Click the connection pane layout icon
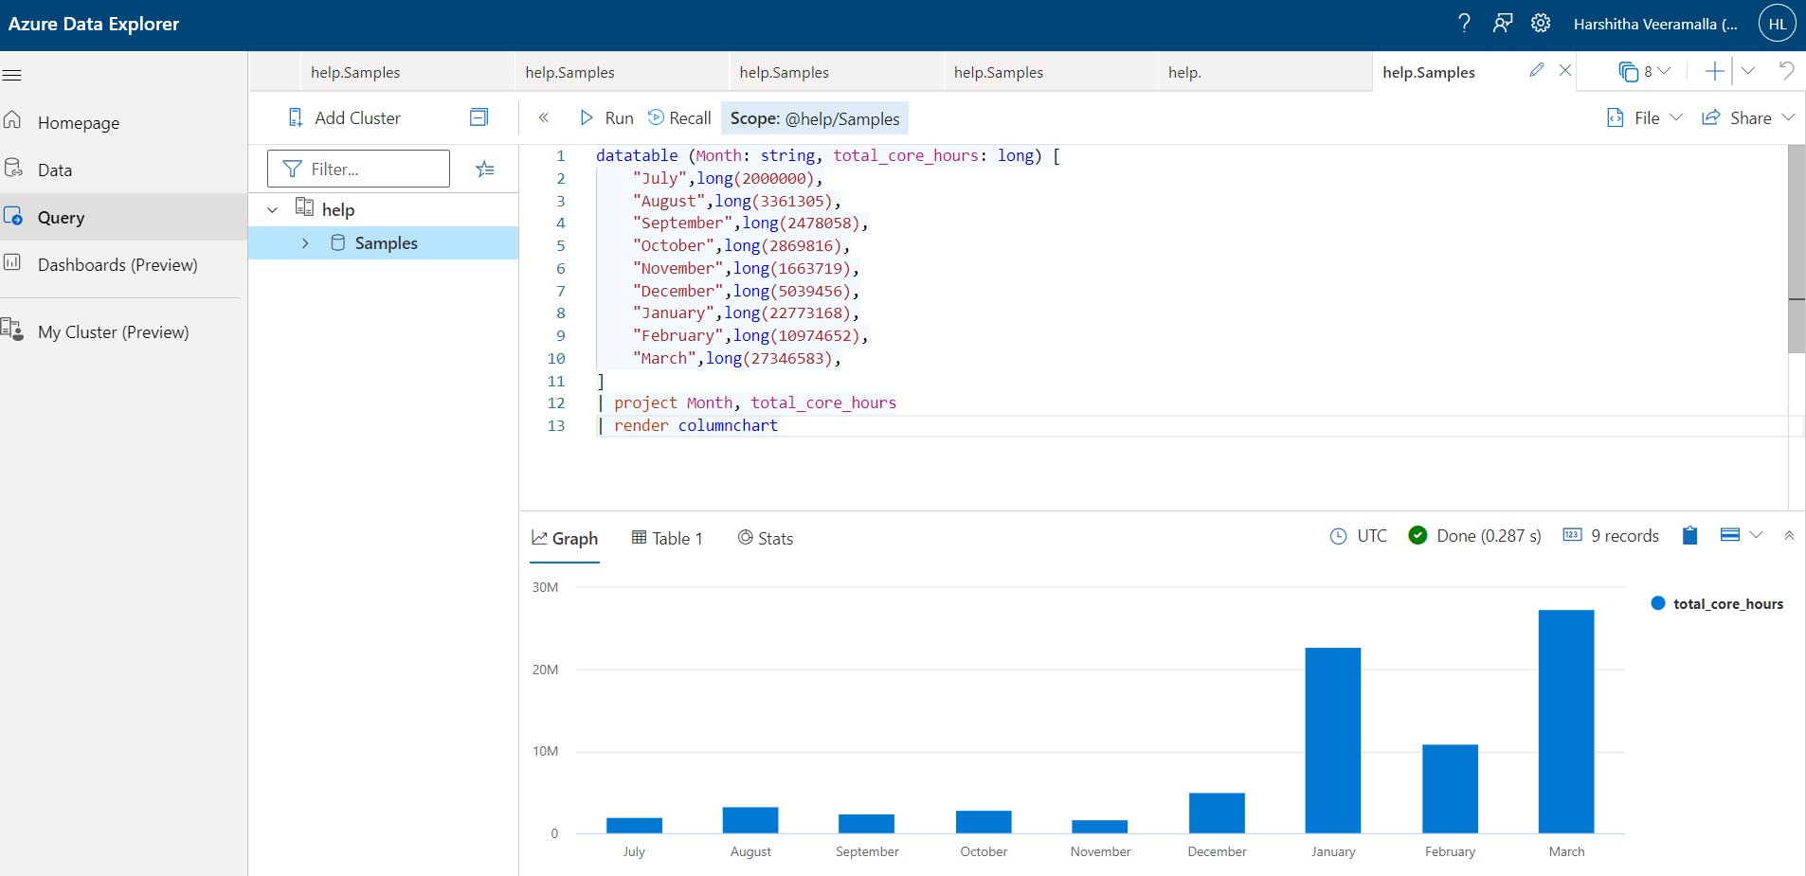This screenshot has width=1806, height=876. 479,117
